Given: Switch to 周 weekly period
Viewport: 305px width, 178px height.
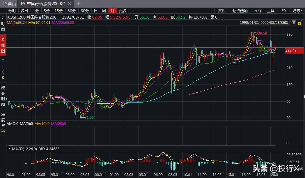Looking at the screenshot, I should pyautogui.click(x=104, y=11).
